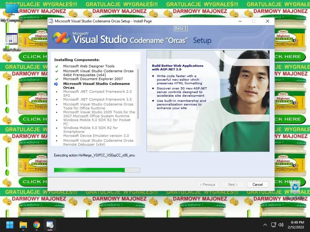This screenshot has height=232, width=310.
Task: Click the green checkmark beside Web Designer Tools
Action: tap(57, 66)
